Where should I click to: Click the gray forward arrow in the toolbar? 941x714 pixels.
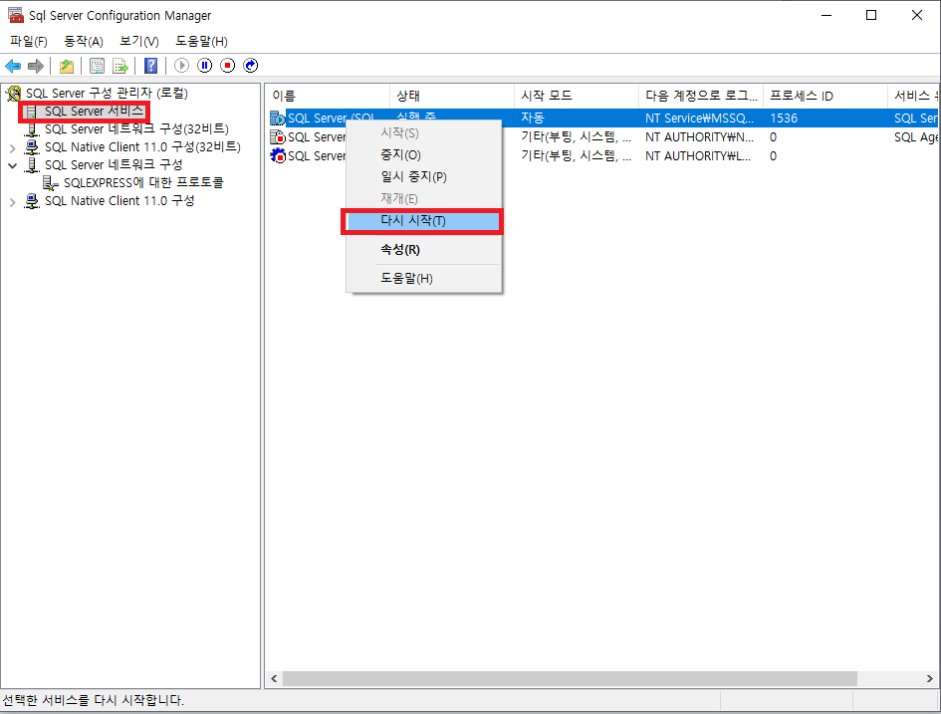pos(36,66)
